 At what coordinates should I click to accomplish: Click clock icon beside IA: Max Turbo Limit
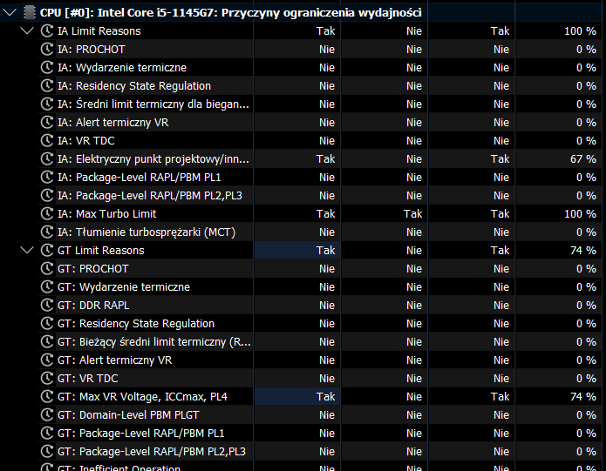point(47,213)
